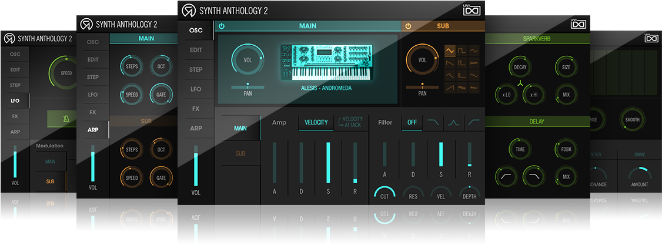Click the Sparkverb SIZE knob
This screenshot has width=662, height=245.
[566, 68]
